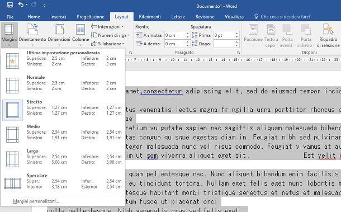The width and height of the screenshot is (341, 212).
Task: Switch to the Home tab
Action: click(34, 17)
